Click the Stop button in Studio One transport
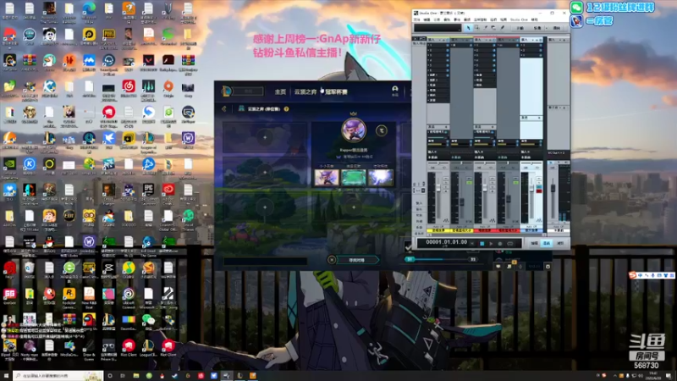The image size is (677, 381). pyautogui.click(x=482, y=243)
